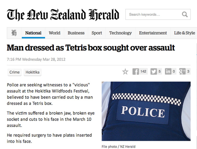Viewport: 197px width, 149px height.
Task: Click the magnifying glass search icon
Action: pos(185,14)
